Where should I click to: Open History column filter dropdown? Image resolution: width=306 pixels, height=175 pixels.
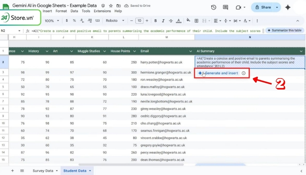pos(47,51)
